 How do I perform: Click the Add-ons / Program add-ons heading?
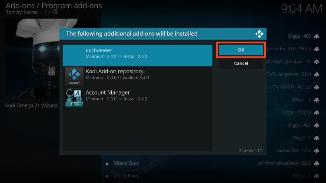(54, 6)
